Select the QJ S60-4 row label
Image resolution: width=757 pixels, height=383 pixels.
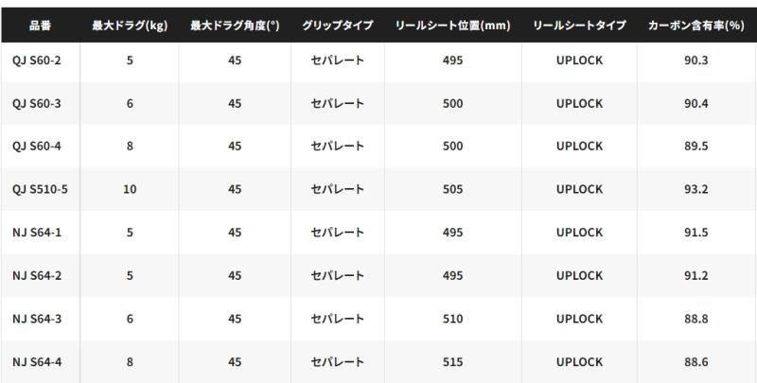coord(39,146)
